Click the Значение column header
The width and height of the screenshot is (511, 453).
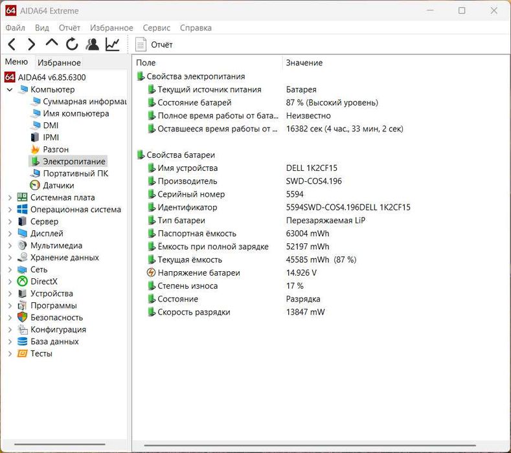point(304,63)
